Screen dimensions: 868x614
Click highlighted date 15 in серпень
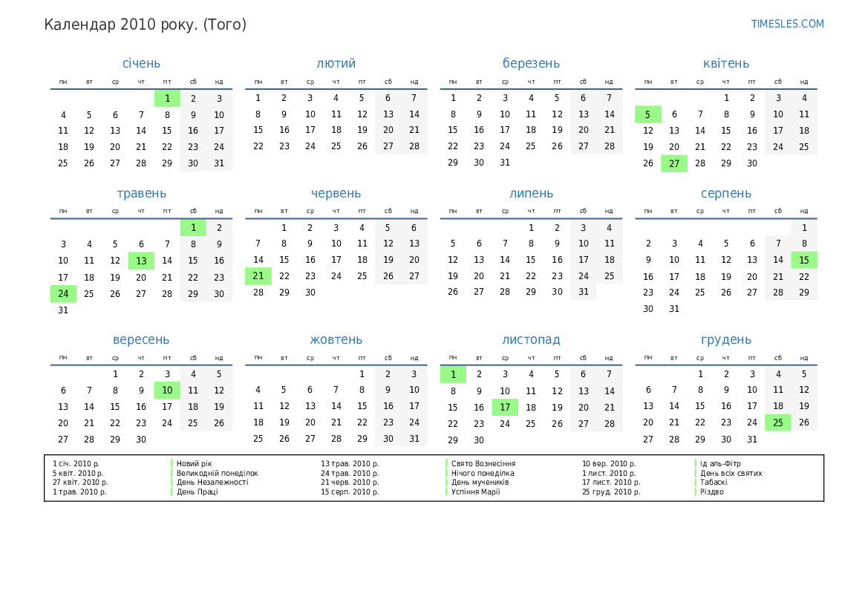(x=804, y=260)
